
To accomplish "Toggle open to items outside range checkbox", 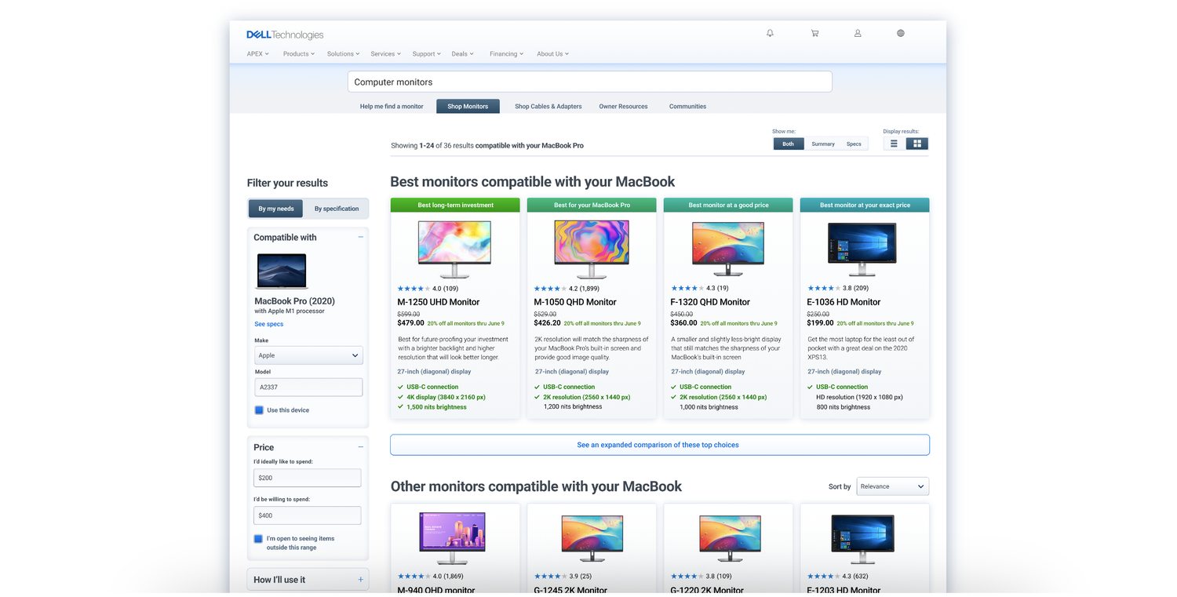I will click(258, 539).
